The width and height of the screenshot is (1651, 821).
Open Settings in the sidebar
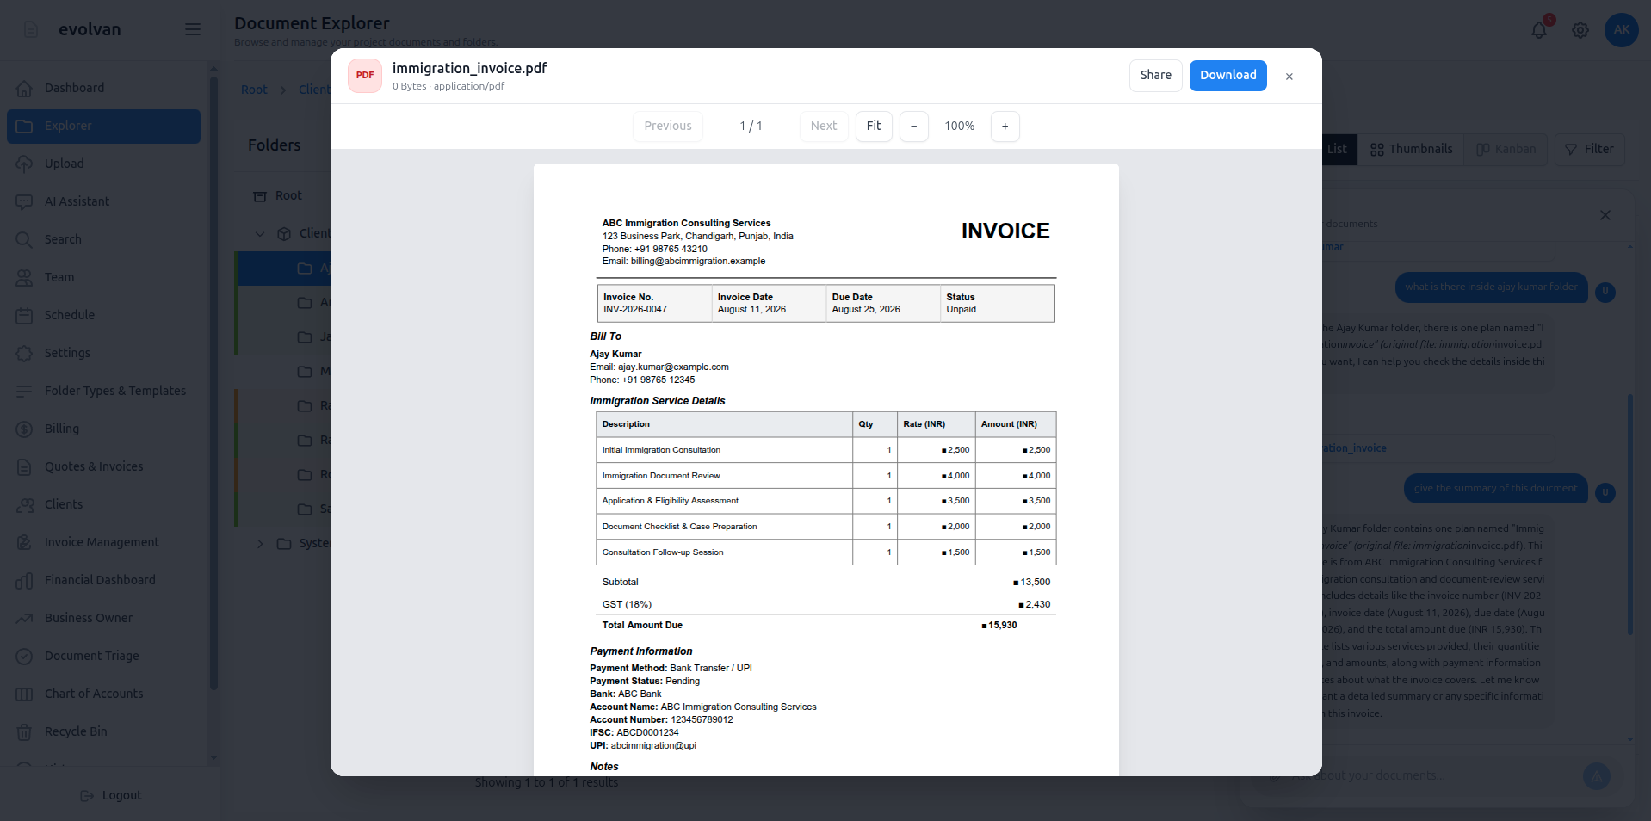pos(103,353)
